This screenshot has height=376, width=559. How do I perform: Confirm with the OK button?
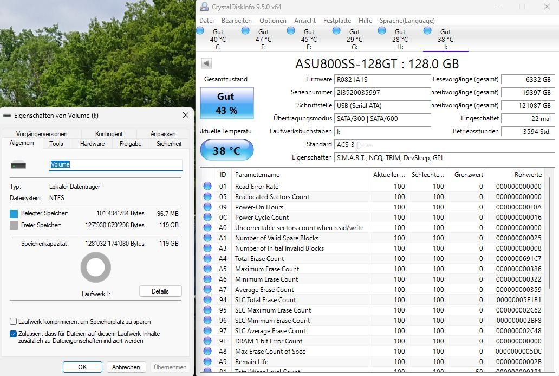coord(82,367)
